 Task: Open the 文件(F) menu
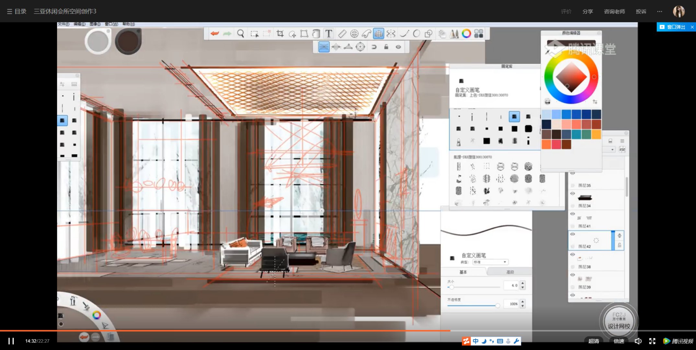[x=63, y=24]
